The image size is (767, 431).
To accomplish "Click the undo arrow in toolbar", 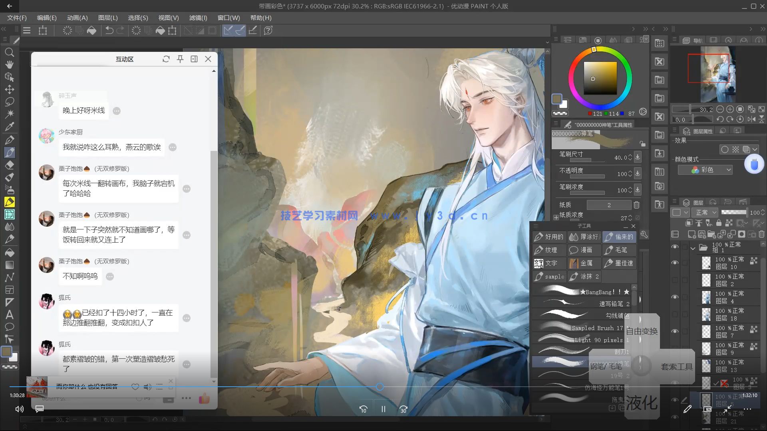I will coord(109,30).
